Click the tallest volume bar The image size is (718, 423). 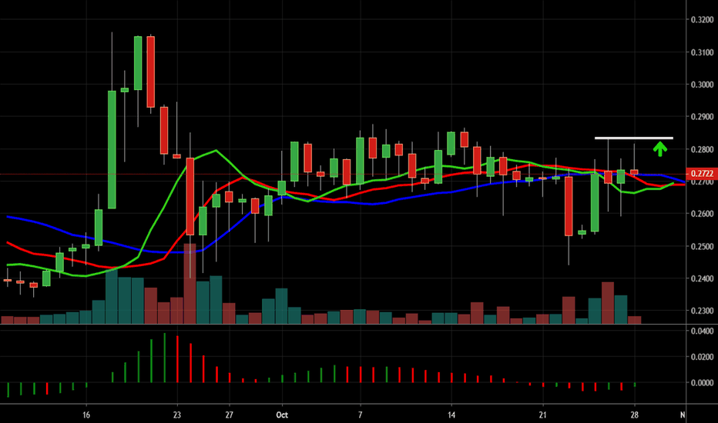coord(190,284)
